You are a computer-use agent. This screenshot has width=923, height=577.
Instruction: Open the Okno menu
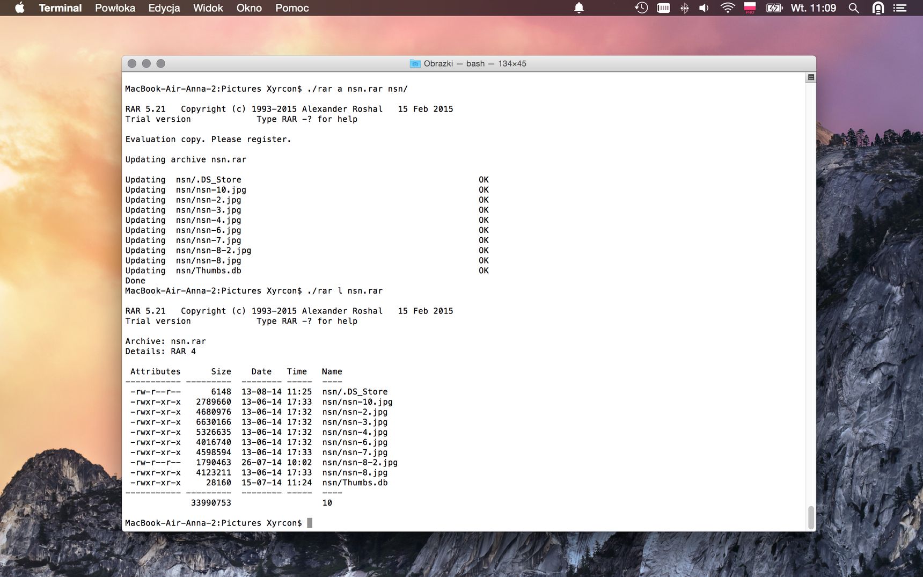249,8
